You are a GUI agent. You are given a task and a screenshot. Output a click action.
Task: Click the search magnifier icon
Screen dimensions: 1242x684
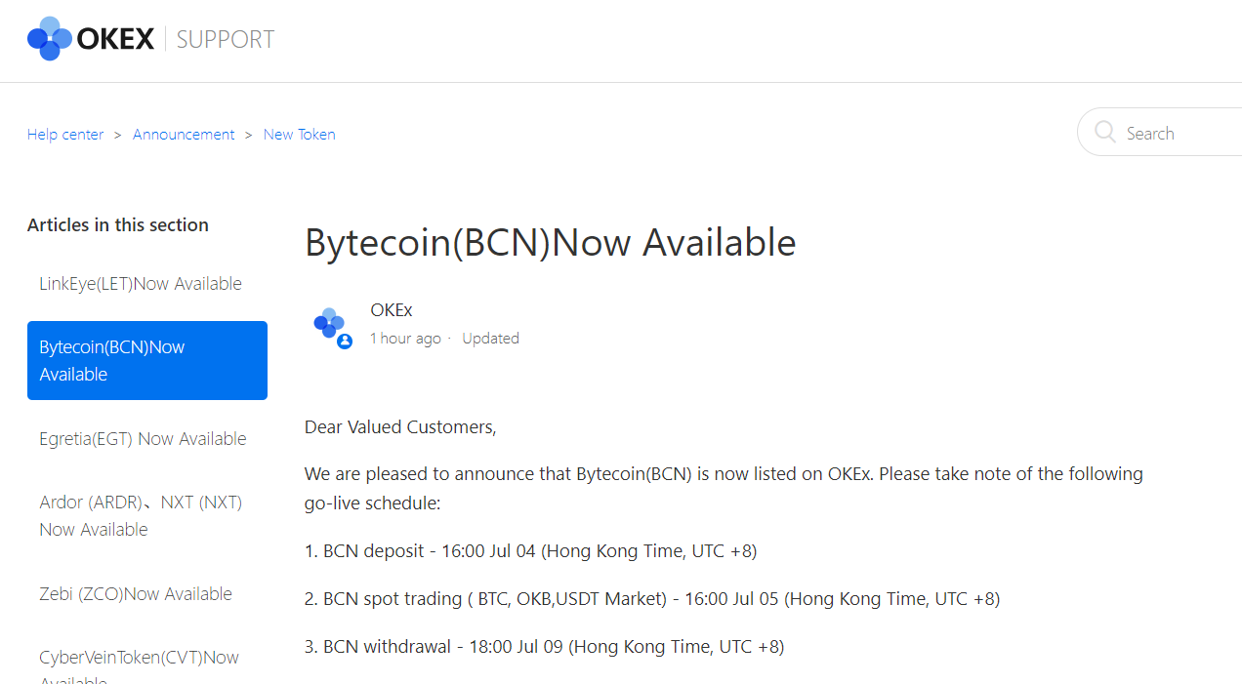coord(1105,132)
